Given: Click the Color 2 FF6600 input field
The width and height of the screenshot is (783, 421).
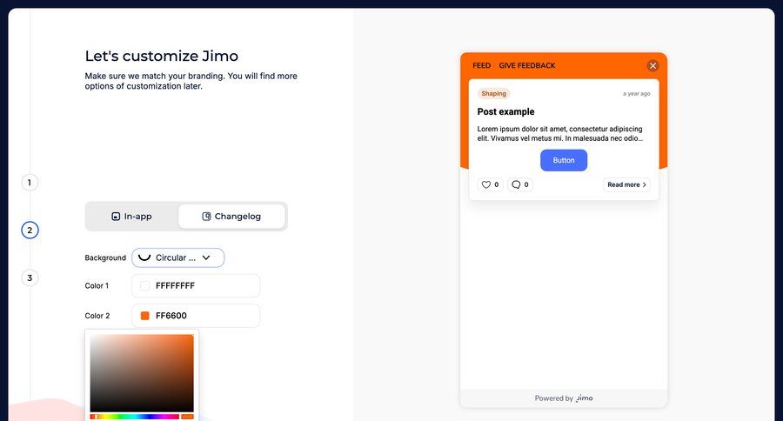Looking at the screenshot, I should pos(196,316).
